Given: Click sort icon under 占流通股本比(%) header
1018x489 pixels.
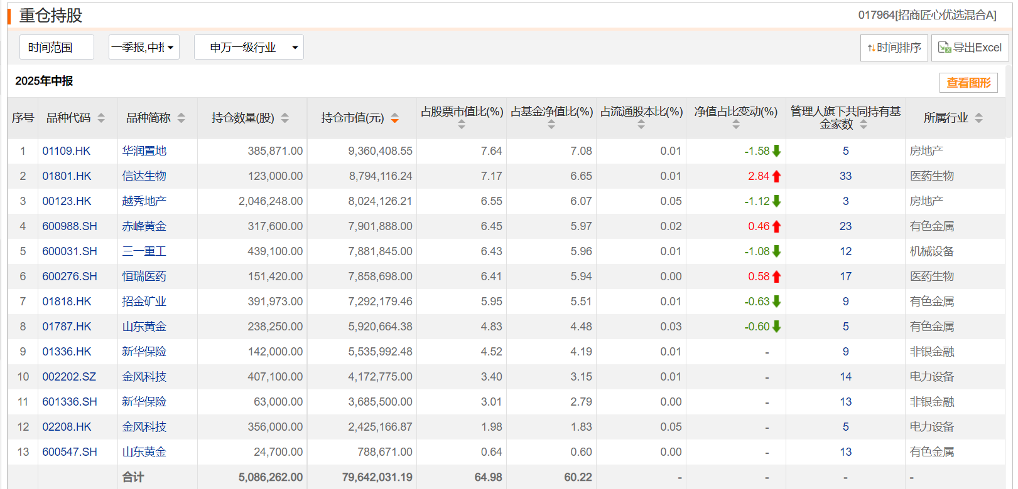Looking at the screenshot, I should click(641, 125).
